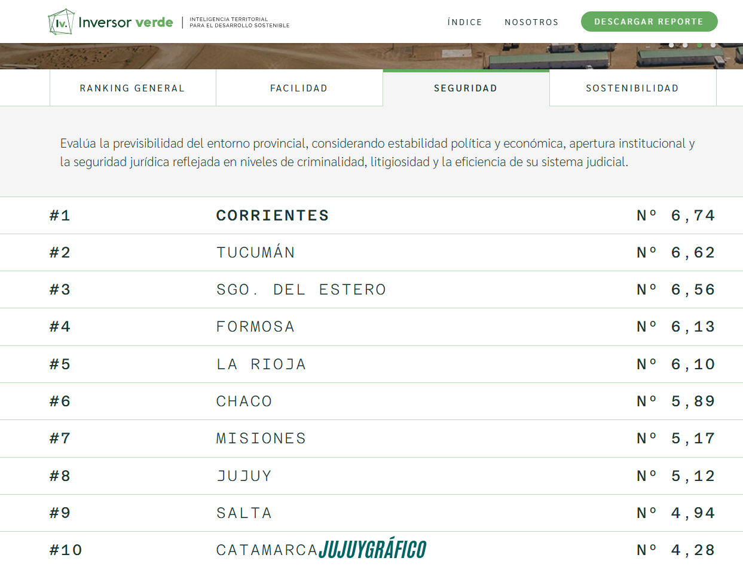Click the score Nº 4,94

coord(676,513)
